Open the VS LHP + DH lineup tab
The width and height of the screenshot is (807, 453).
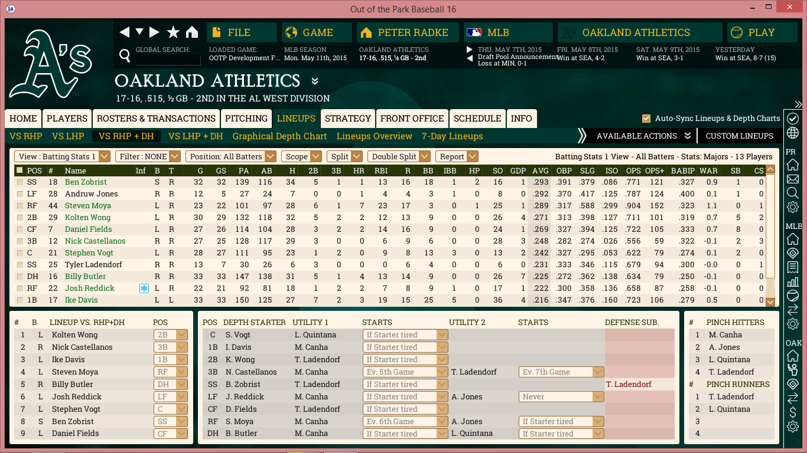pos(196,136)
